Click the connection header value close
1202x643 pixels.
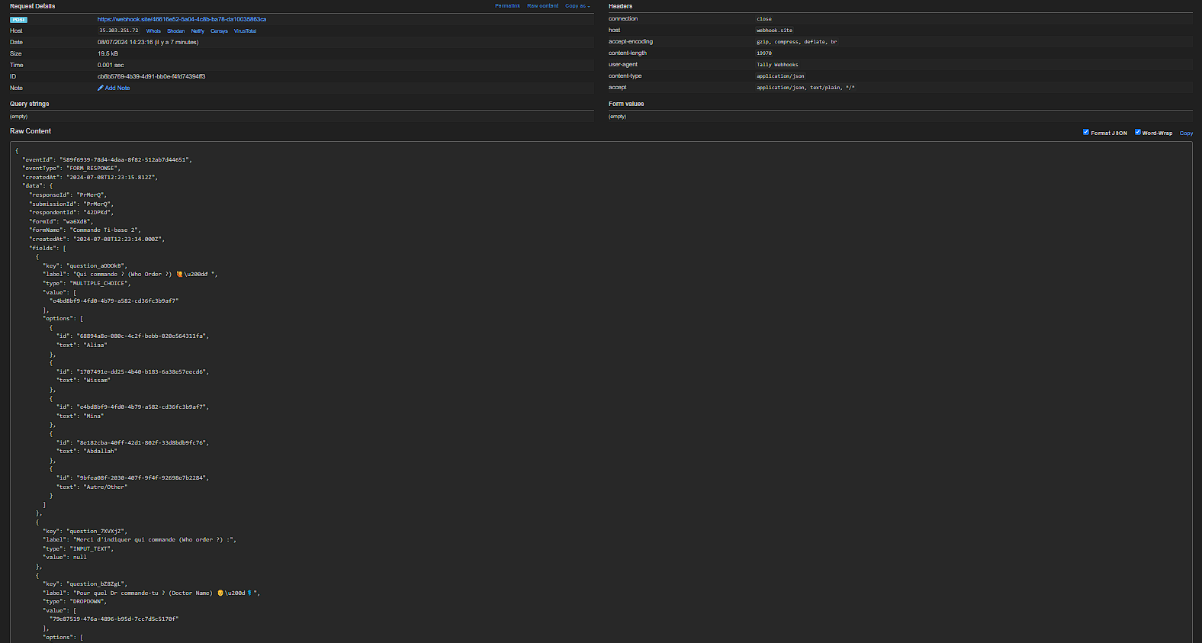pos(764,19)
